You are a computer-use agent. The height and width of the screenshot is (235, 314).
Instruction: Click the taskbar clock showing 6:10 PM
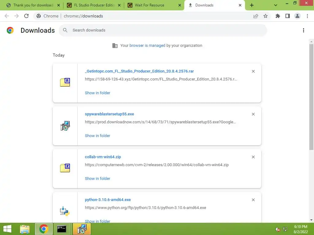pos(301,229)
